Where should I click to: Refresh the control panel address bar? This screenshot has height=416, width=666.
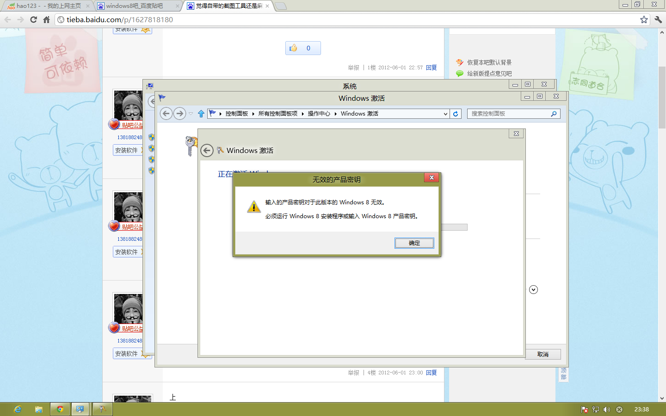(456, 114)
